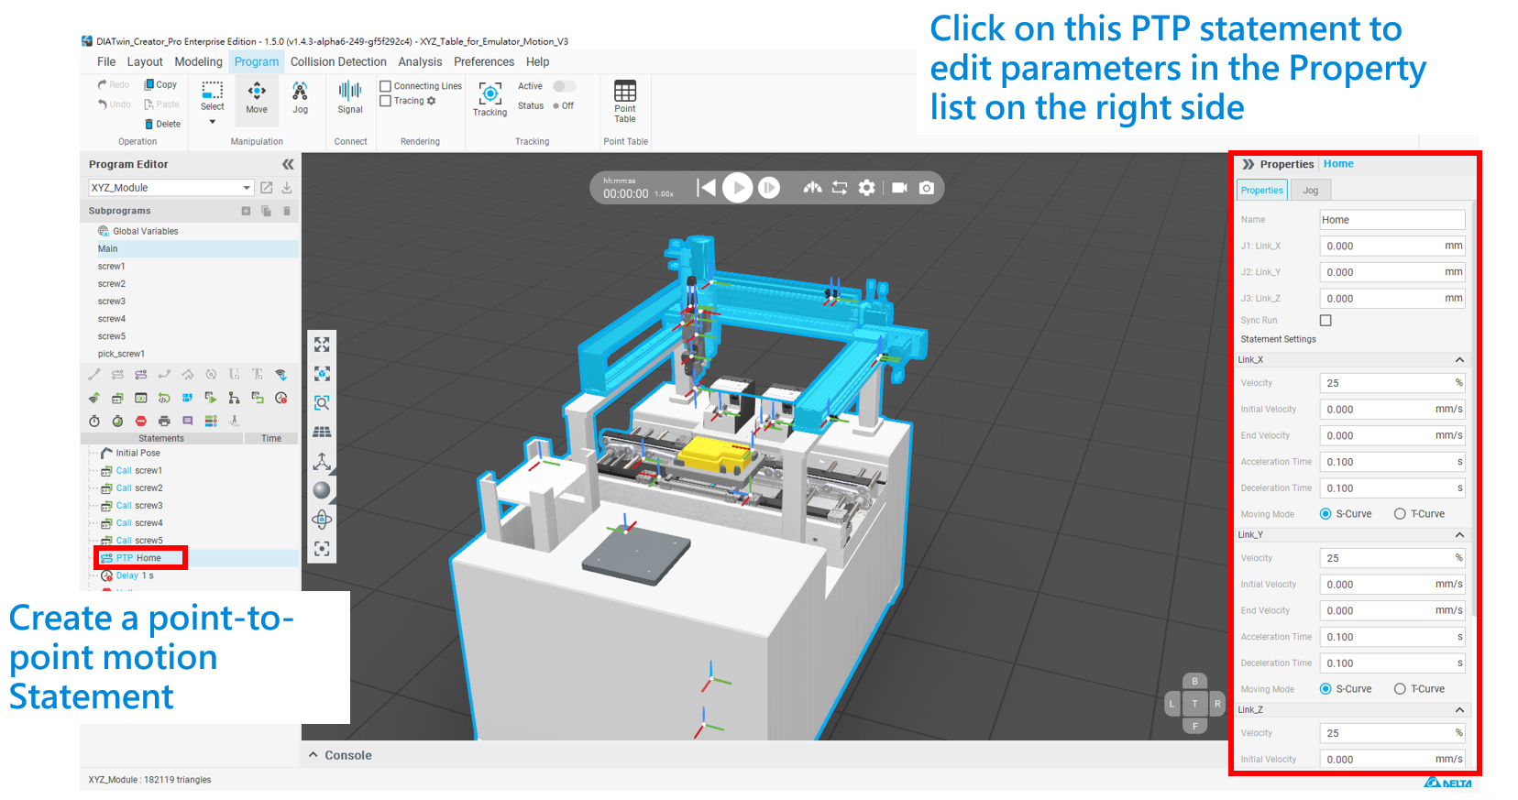Toggle the Active tracking switch
Viewport: 1518px width, 800px height.
coord(565,86)
